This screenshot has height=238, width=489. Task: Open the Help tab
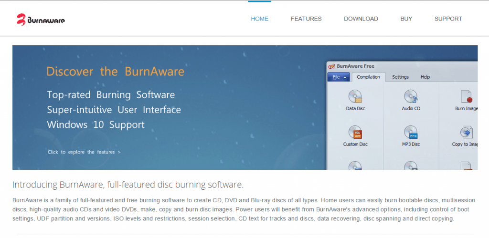click(x=425, y=77)
